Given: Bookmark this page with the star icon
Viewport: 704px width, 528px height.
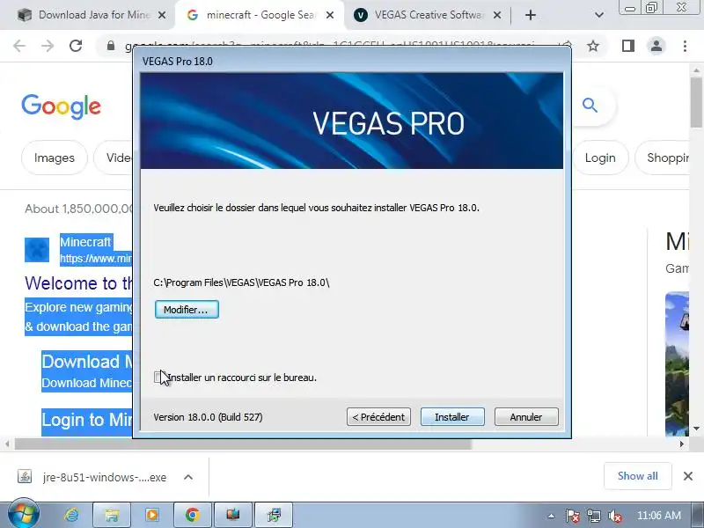Looking at the screenshot, I should click(x=593, y=46).
